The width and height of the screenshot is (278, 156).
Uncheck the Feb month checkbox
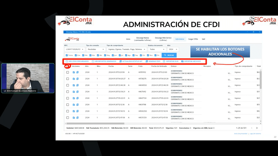[x=83, y=55]
